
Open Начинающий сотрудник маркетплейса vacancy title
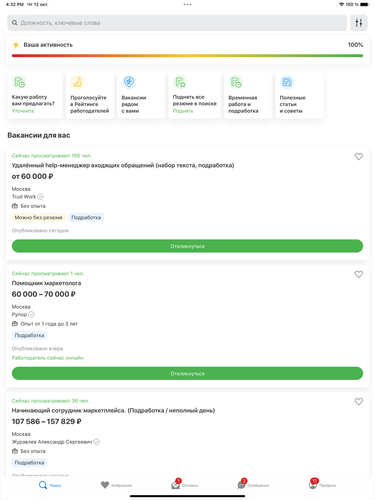coord(113,410)
